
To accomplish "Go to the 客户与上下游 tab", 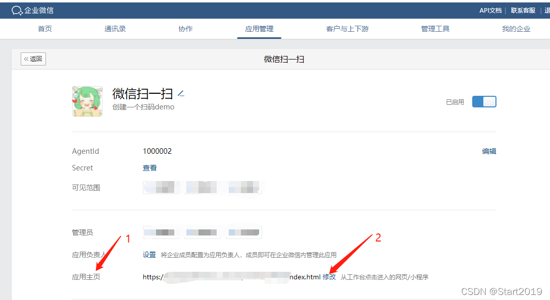I will coord(347,29).
